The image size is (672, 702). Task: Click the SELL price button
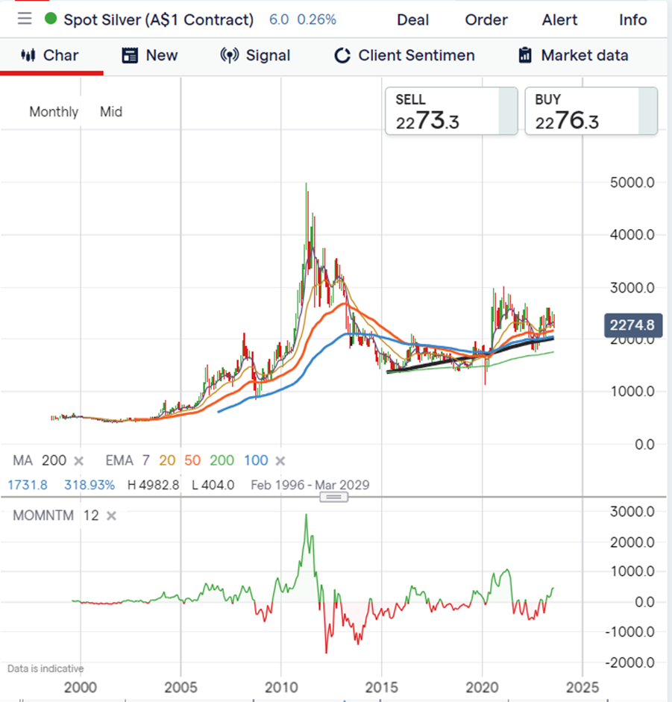[451, 111]
